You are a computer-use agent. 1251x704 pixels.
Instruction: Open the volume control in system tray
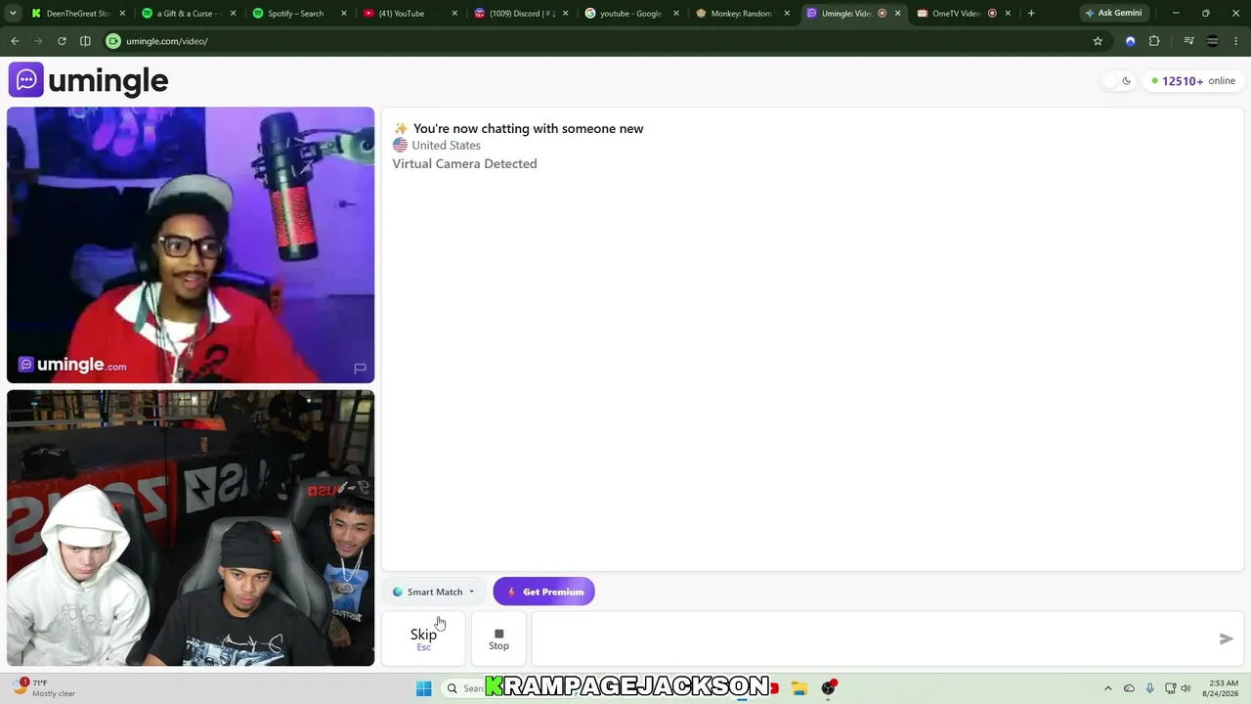(1185, 688)
